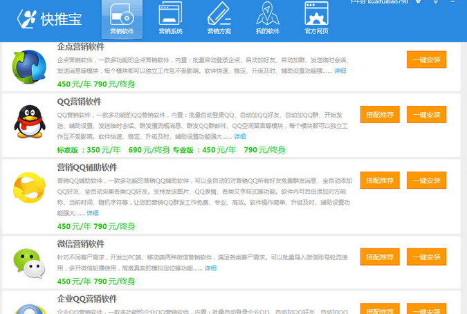The height and width of the screenshot is (314, 467).
Task: Select the QQ营销软件 title
Action: (80, 102)
